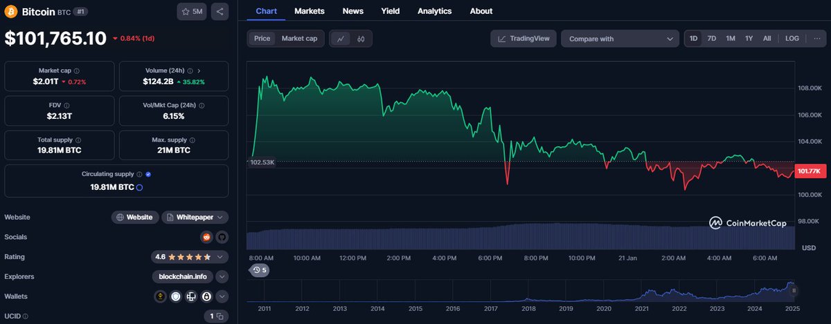Click the shield wallet icon
831x324 pixels.
tap(175, 296)
